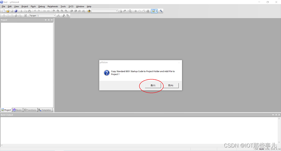This screenshot has height=151, width=281.
Task: Click the Navigate Forwards arrow icon
Action: coord(48,11)
